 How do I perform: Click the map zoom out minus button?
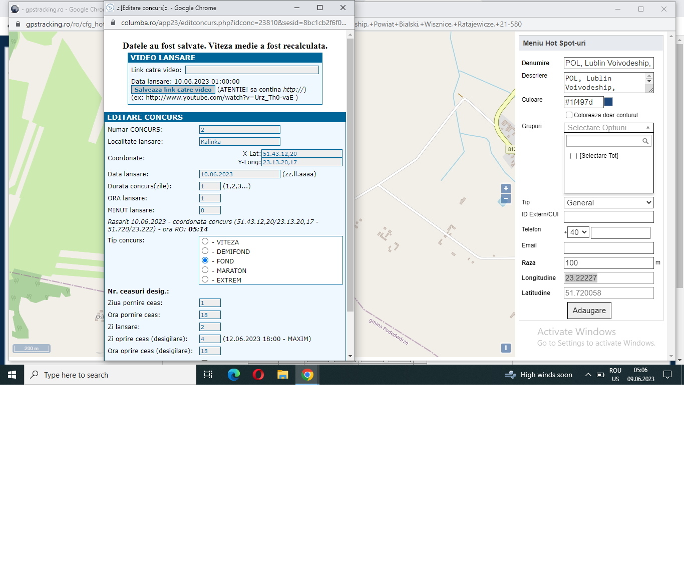[x=506, y=199]
